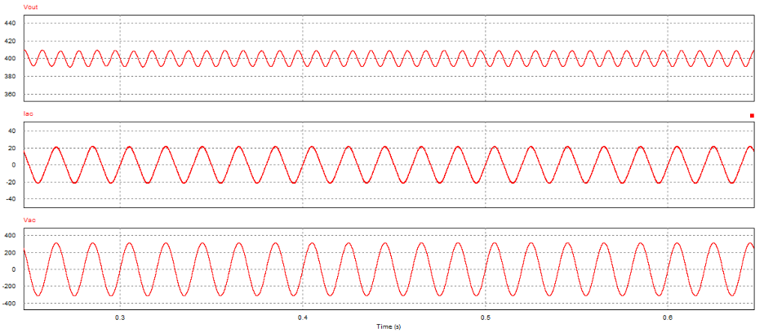Image resolution: width=764 pixels, height=333 pixels.
Task: Click the -40 label on Iac axis
Action: 11,199
